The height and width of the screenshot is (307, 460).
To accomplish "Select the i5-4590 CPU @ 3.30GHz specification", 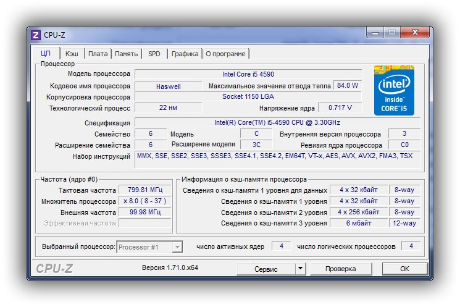I will point(277,122).
